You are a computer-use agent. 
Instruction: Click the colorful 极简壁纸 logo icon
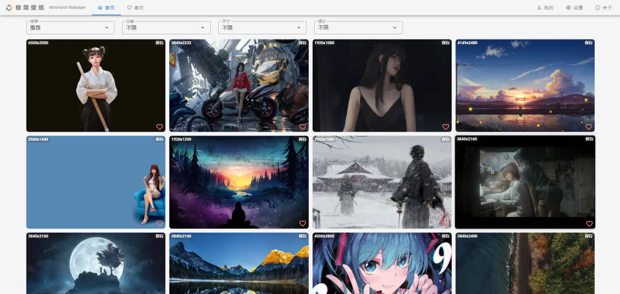pos(9,7)
